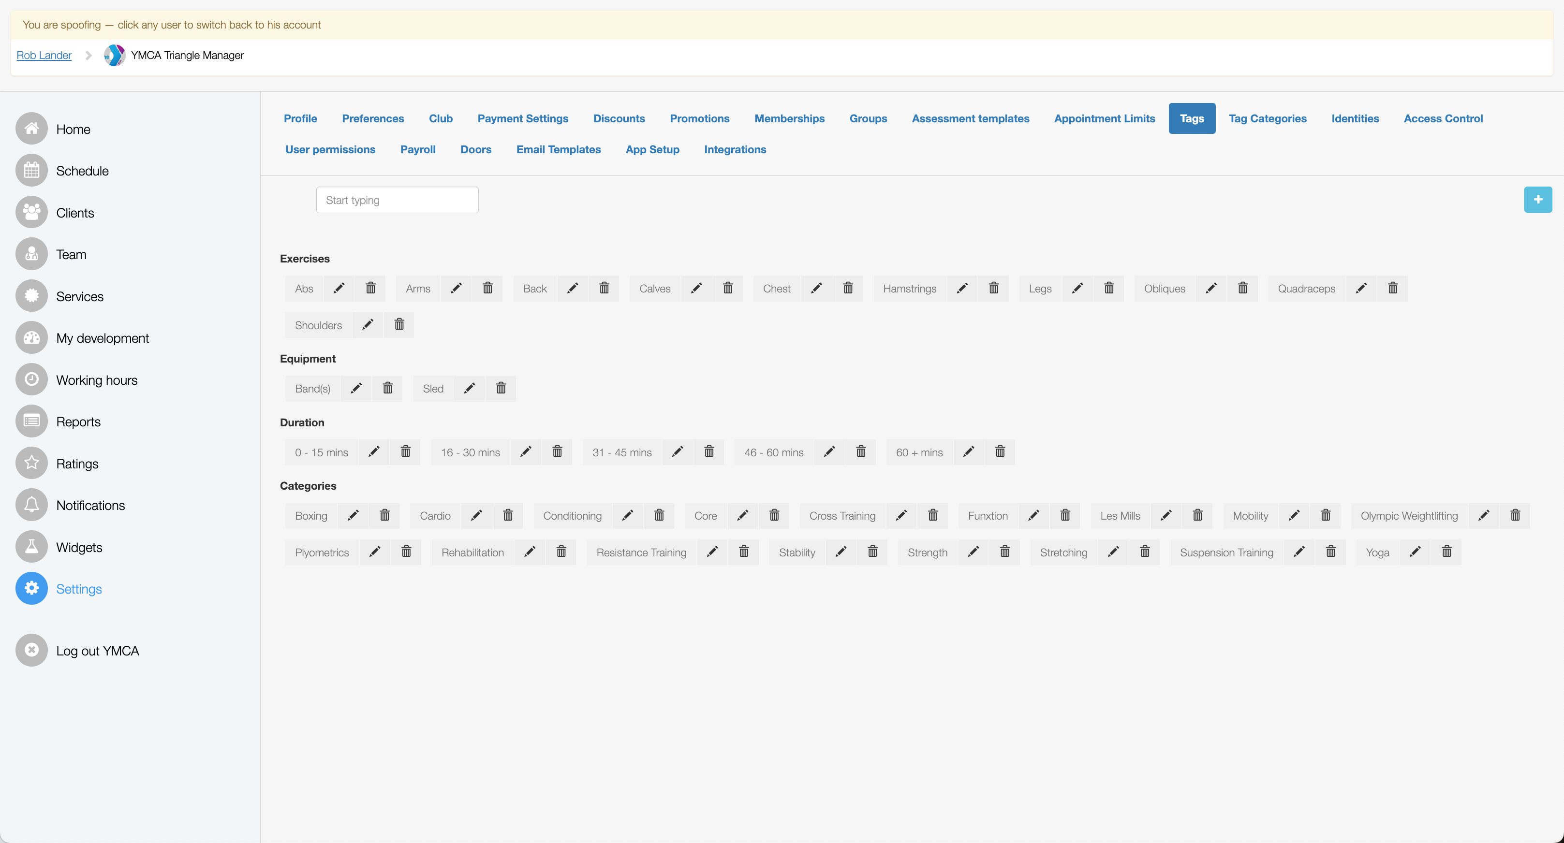Open the Schedule calendar sidebar icon
The image size is (1564, 843).
click(x=31, y=171)
